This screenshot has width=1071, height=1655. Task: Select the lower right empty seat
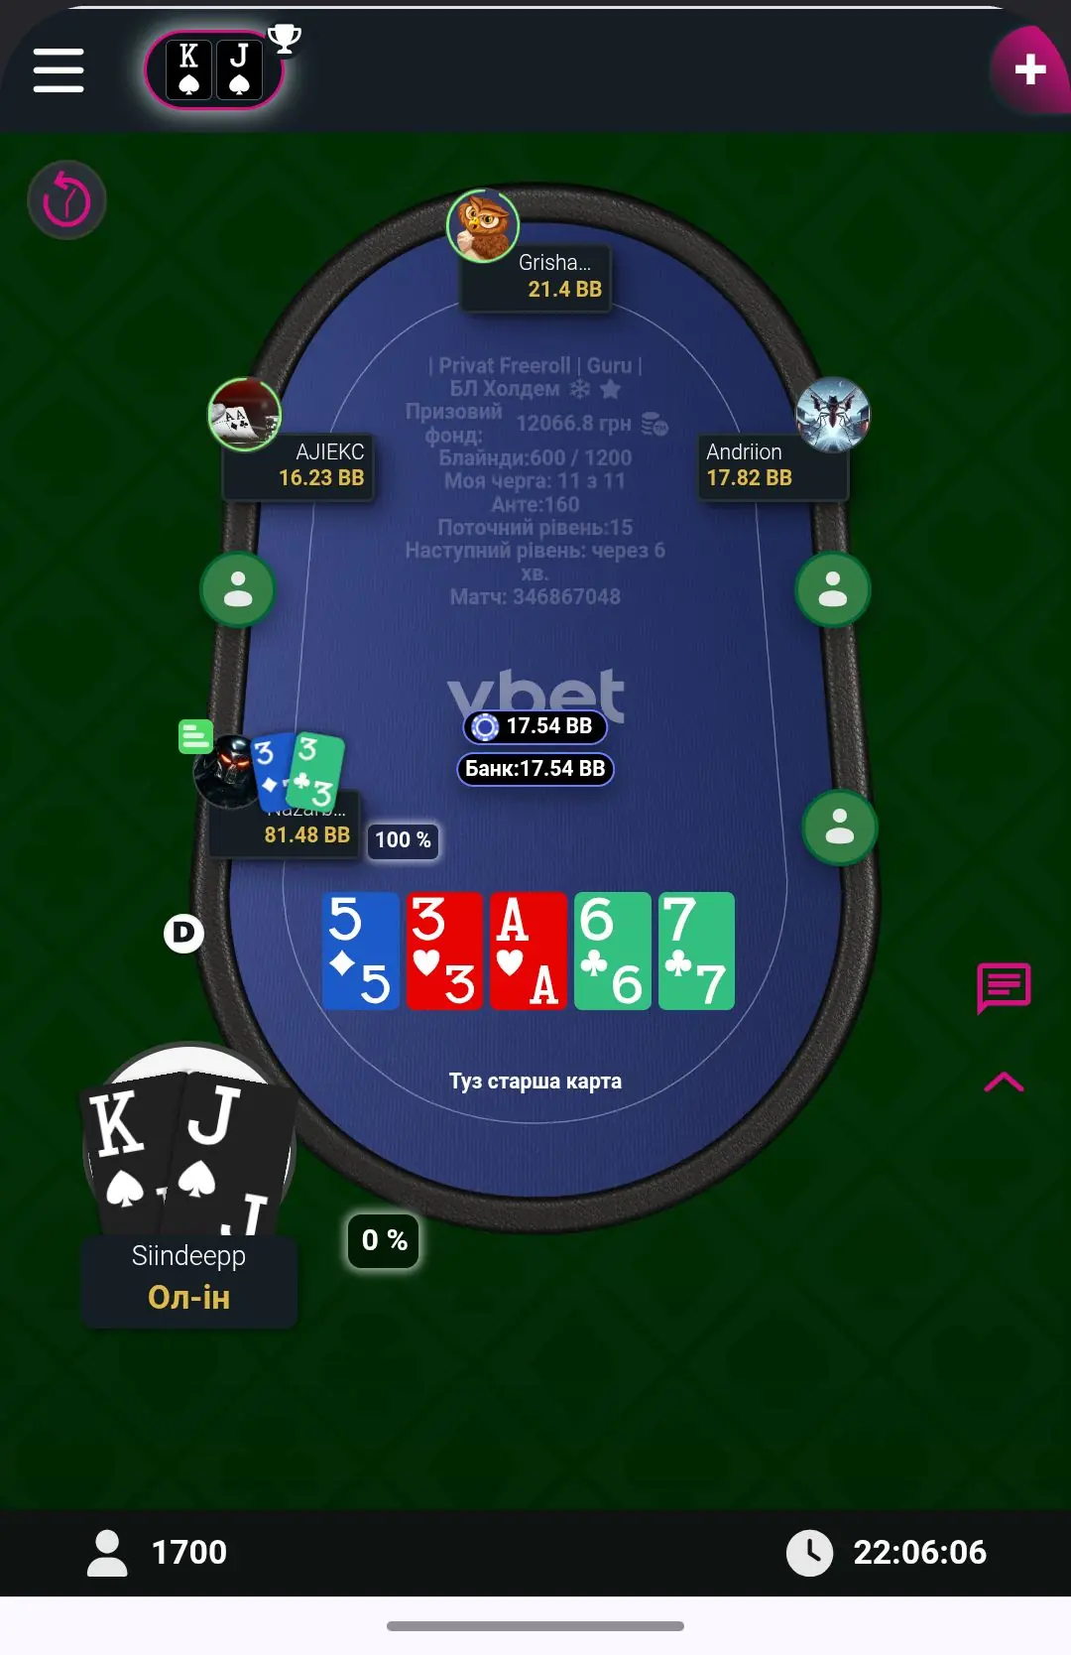click(x=840, y=827)
